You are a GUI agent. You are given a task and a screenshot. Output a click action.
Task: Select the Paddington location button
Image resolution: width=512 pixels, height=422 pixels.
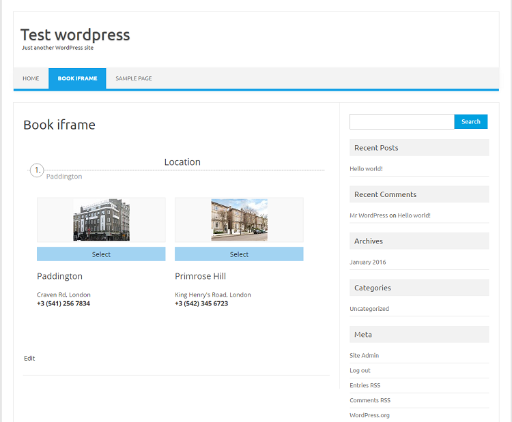pos(101,254)
